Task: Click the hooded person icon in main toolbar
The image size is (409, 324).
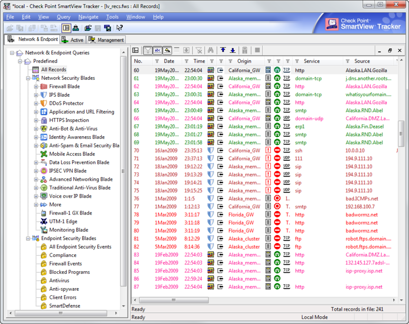Action: (x=76, y=28)
